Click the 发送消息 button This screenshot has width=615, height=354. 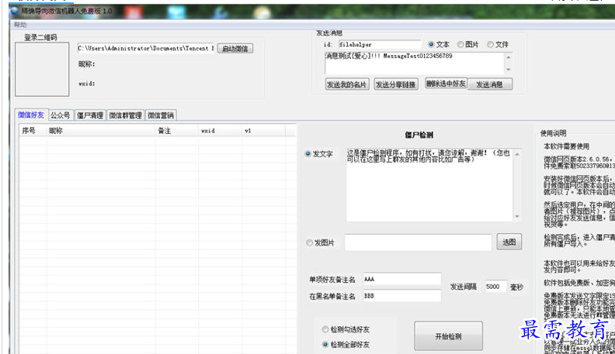click(489, 84)
